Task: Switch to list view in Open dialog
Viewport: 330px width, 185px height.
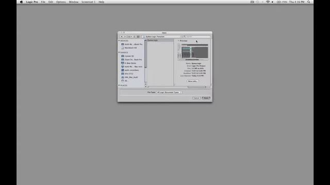Action: point(135,36)
